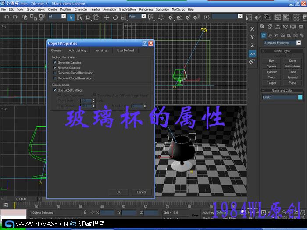Image resolution: width=307 pixels, height=230 pixels.
Task: Toggle the 3D Snaps magnet icon
Action: coord(171,18)
